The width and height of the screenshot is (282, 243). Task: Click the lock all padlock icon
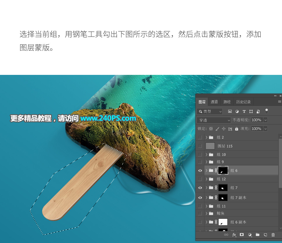(237, 129)
